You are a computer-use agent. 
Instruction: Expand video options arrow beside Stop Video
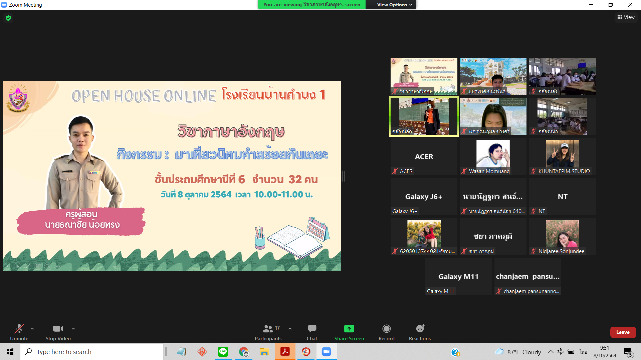tap(73, 329)
